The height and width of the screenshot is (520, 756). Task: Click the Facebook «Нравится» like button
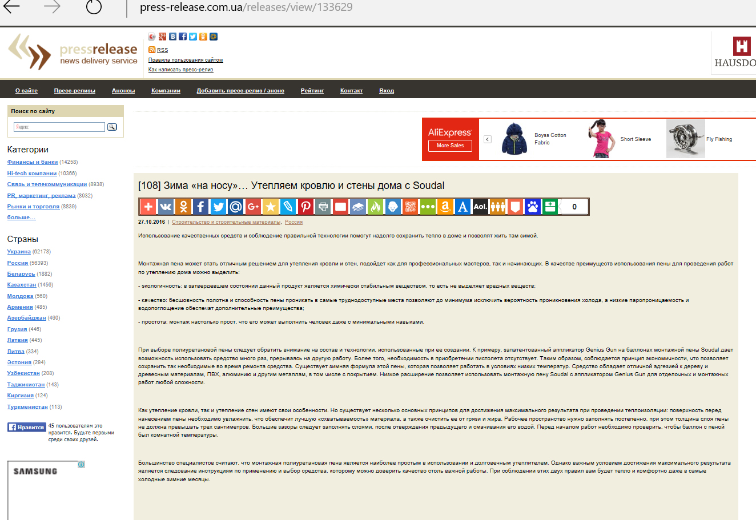point(26,427)
